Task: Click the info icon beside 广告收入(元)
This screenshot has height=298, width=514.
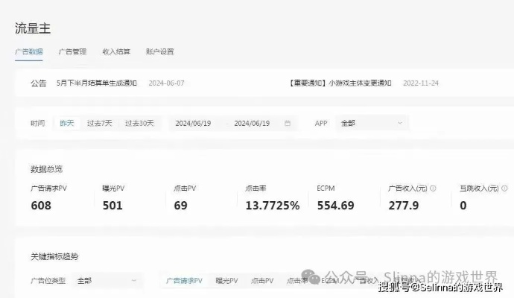Action: 433,188
